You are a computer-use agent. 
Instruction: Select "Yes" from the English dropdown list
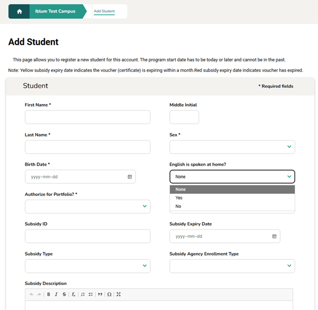click(179, 198)
